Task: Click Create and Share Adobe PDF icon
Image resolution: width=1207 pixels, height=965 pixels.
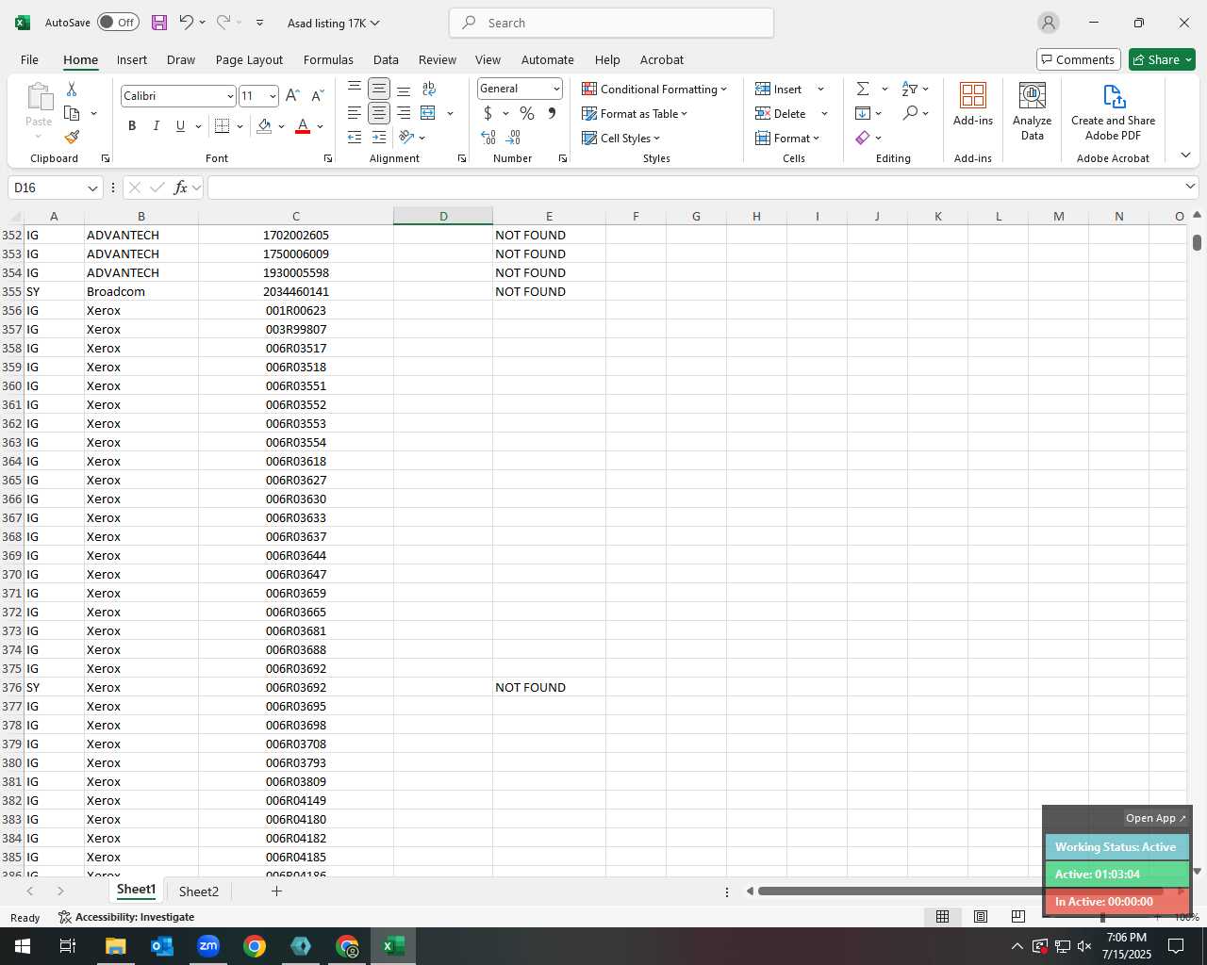Action: pyautogui.click(x=1114, y=96)
